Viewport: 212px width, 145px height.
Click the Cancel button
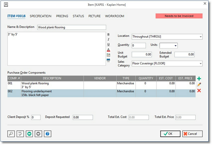192,134
